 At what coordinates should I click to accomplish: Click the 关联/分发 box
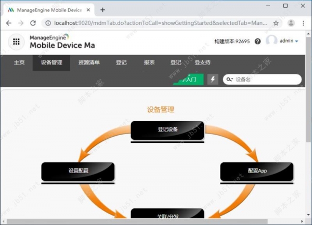click(167, 214)
